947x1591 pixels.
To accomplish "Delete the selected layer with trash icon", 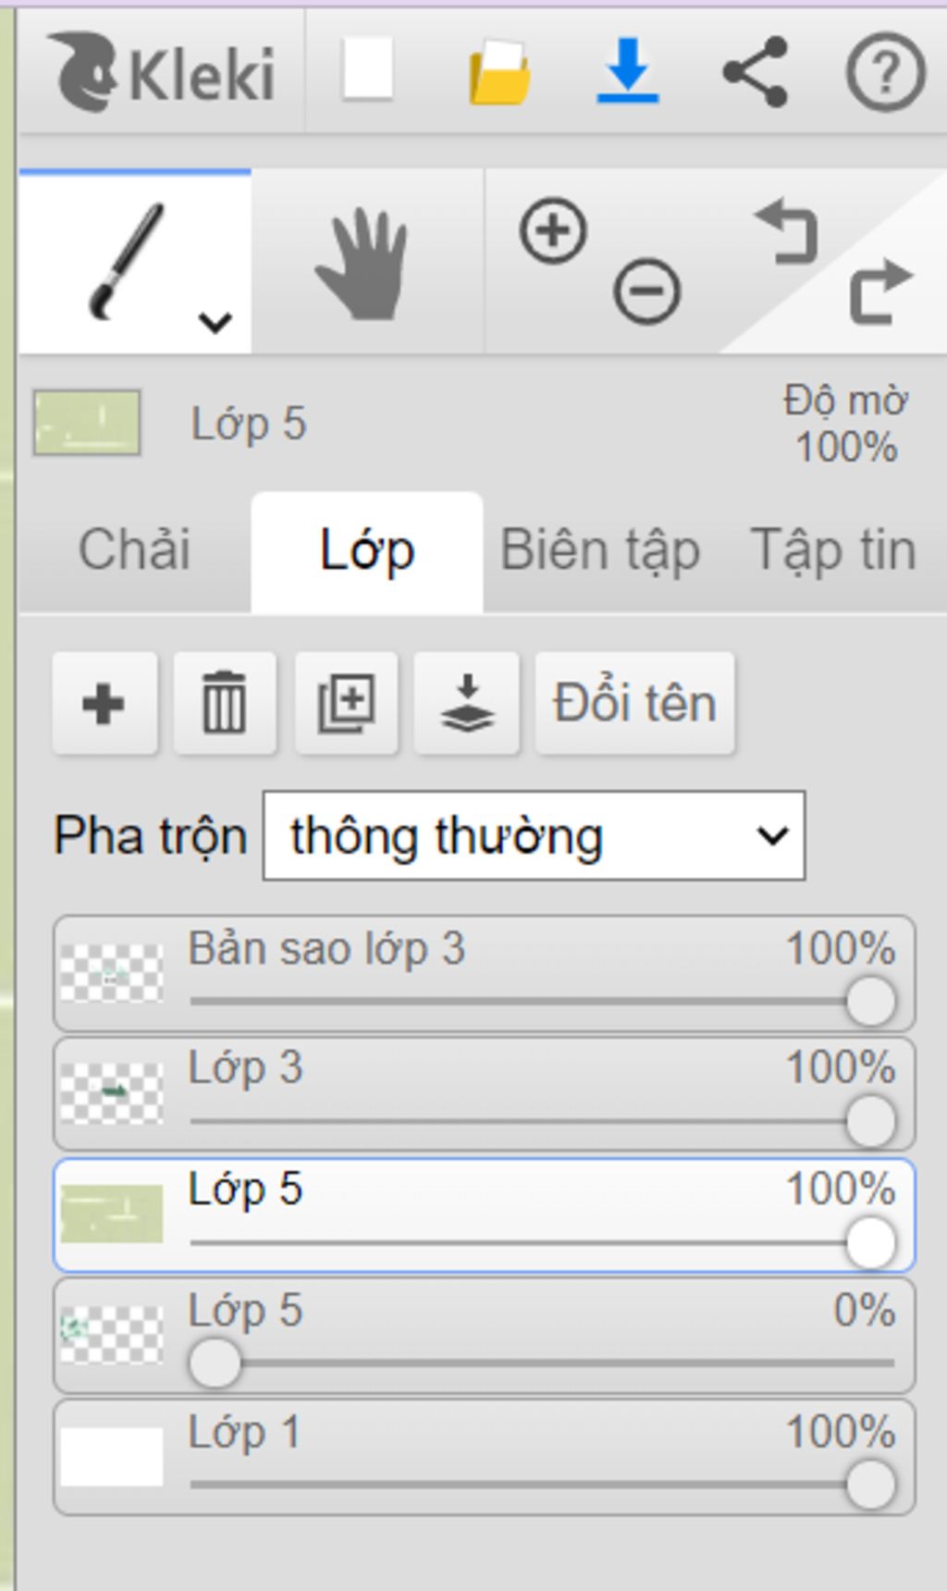I will (x=225, y=704).
